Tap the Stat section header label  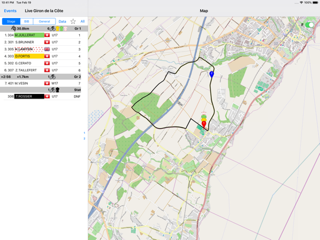78,90
